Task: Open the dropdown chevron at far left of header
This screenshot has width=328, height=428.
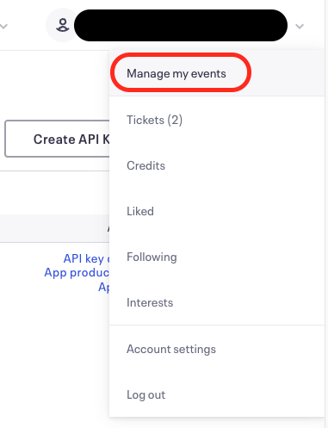Action: click(x=3, y=27)
